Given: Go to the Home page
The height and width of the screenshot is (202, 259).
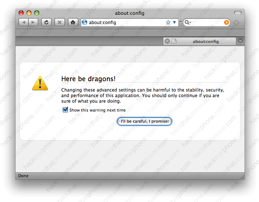Looking at the screenshot, I should click(x=73, y=22).
